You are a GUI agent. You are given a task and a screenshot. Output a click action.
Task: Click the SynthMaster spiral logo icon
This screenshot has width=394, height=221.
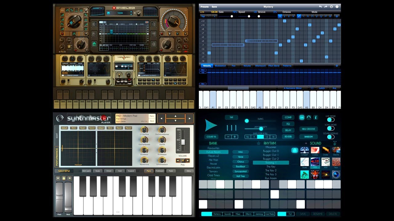[x=60, y=118]
